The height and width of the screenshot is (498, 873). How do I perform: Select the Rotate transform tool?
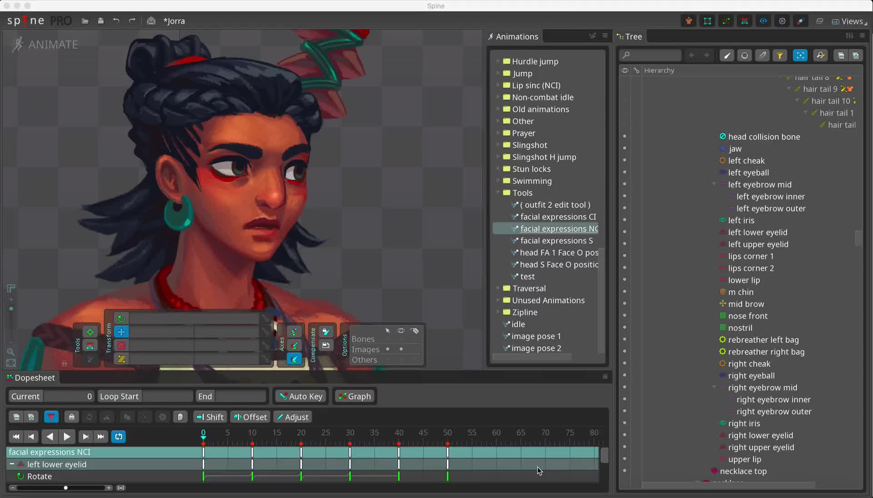coord(121,319)
